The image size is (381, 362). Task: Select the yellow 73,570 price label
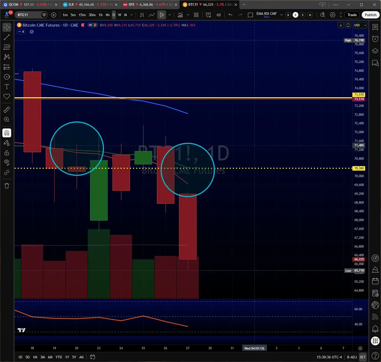[359, 95]
